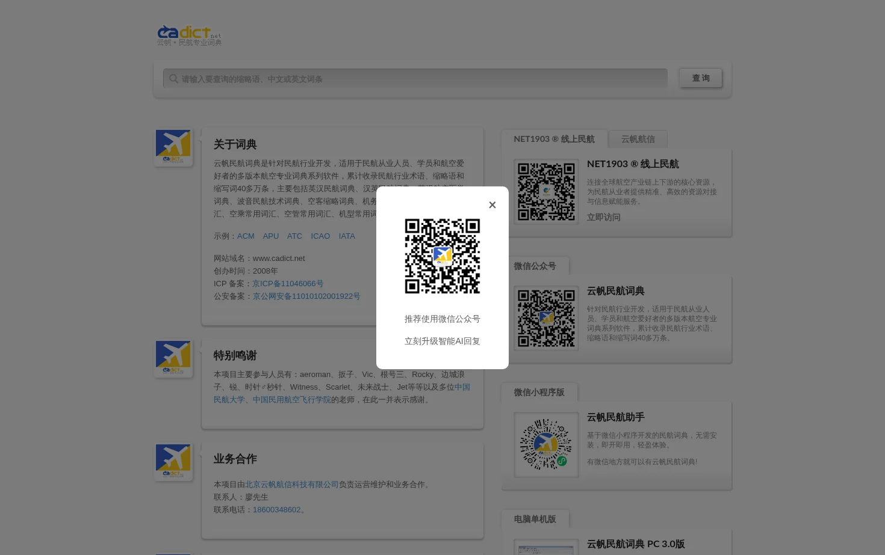Open the ICAO example term

(320, 236)
